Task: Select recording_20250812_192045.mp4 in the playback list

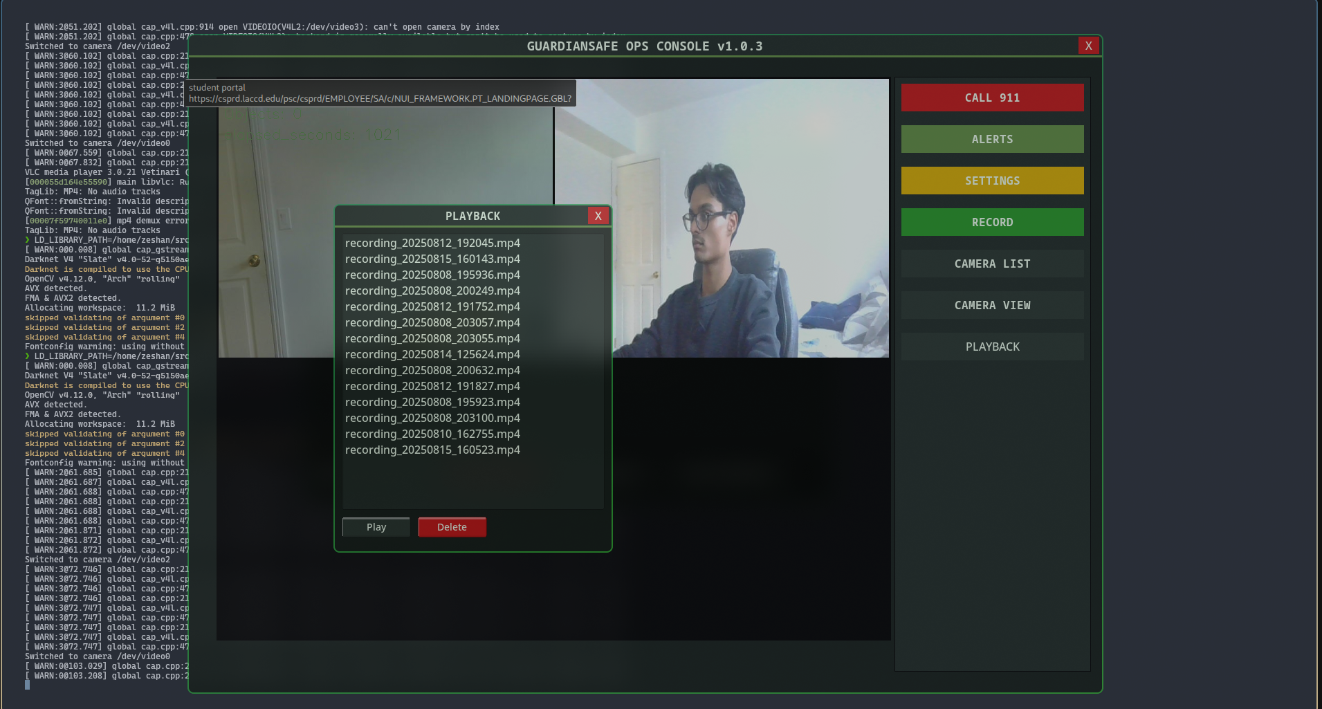Action: click(x=432, y=243)
